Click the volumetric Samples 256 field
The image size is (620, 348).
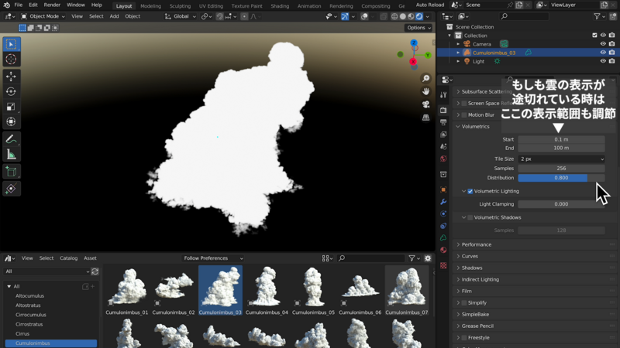(x=561, y=169)
